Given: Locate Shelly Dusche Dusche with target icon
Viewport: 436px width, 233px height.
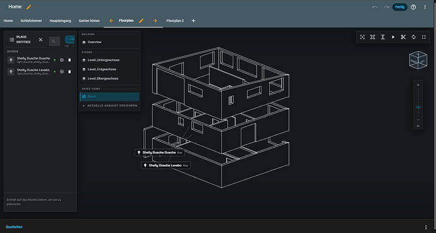Looking at the screenshot, I should [62, 60].
